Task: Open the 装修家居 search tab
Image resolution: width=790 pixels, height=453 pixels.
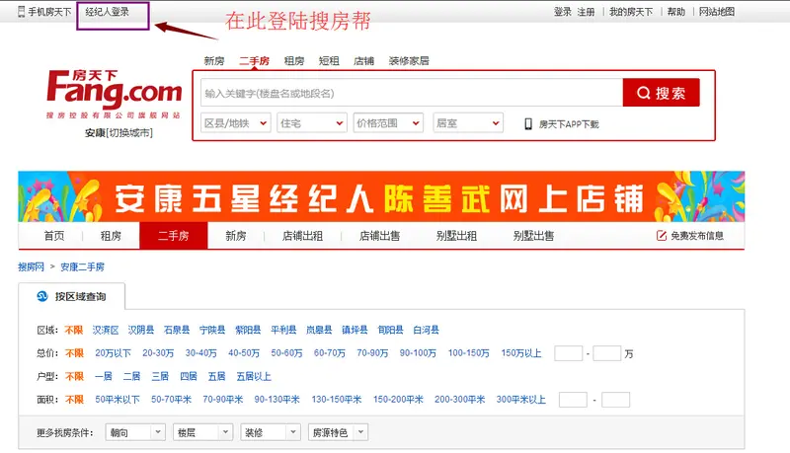Action: click(x=409, y=61)
